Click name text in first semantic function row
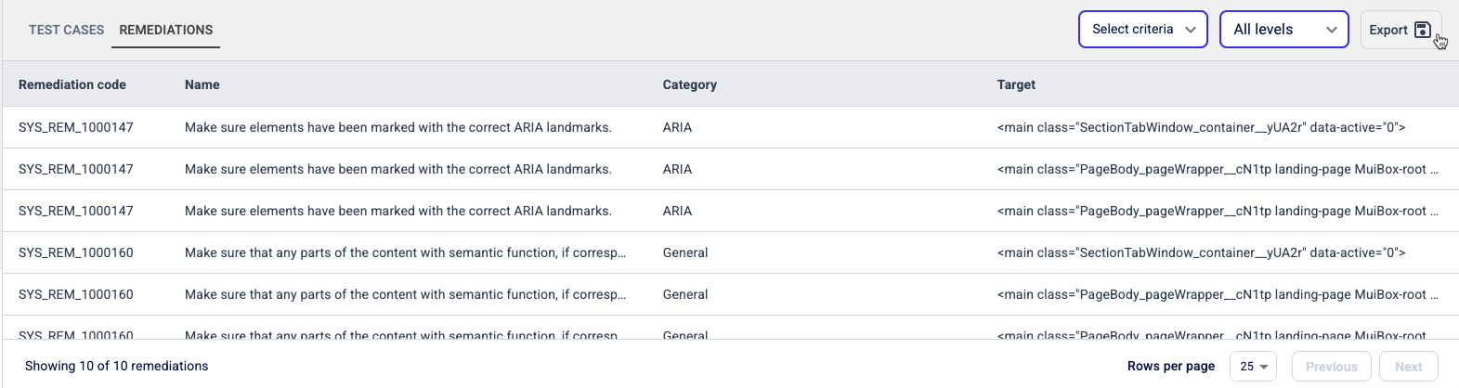The height and width of the screenshot is (388, 1459). pyautogui.click(x=406, y=252)
